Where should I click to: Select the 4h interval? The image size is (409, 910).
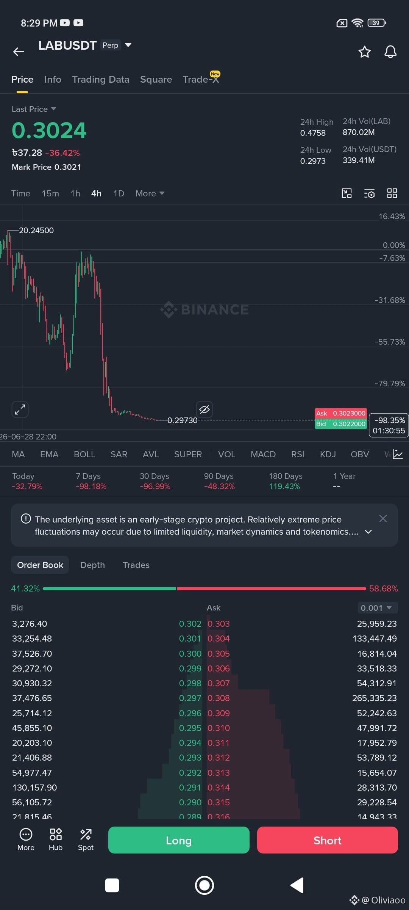click(x=96, y=193)
